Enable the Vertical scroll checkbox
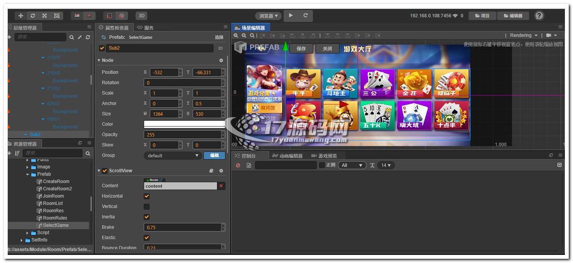573x263 pixels. click(146, 206)
